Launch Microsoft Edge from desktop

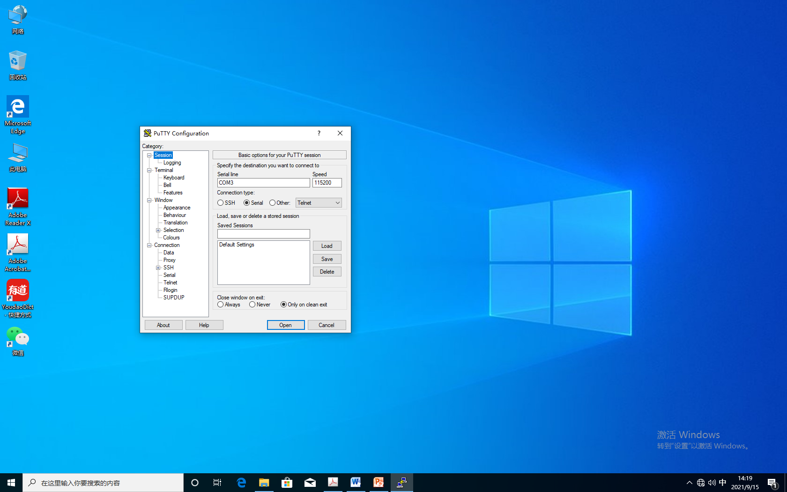point(18,115)
